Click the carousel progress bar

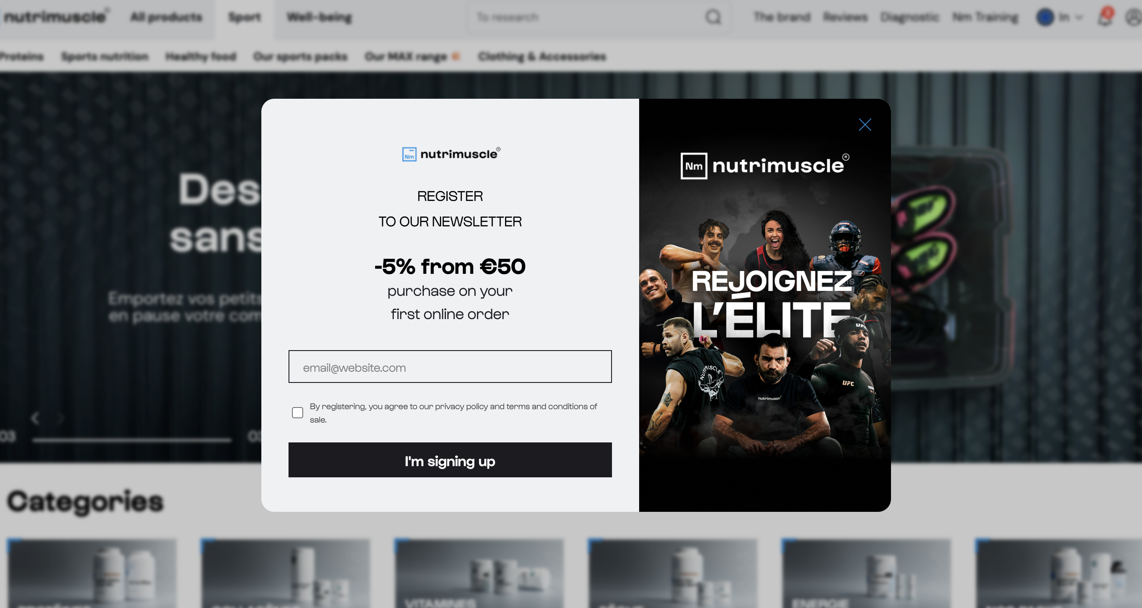pyautogui.click(x=132, y=440)
